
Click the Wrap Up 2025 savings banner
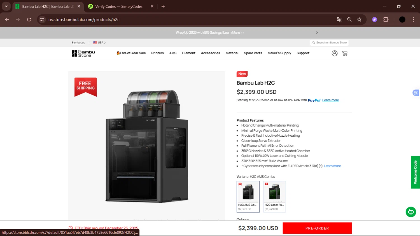210,33
